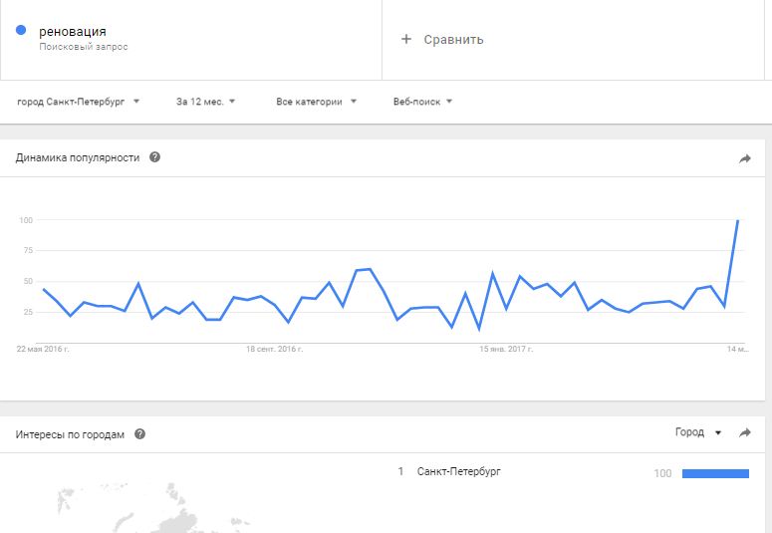
Task: Select Санкт-Петербург in the city ranking
Action: 458,471
